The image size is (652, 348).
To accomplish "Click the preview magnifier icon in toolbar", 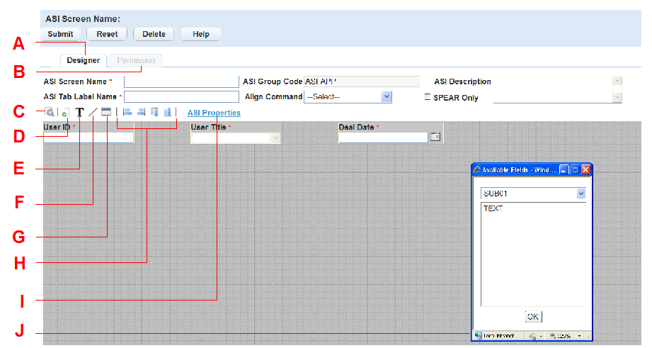I will [x=50, y=112].
